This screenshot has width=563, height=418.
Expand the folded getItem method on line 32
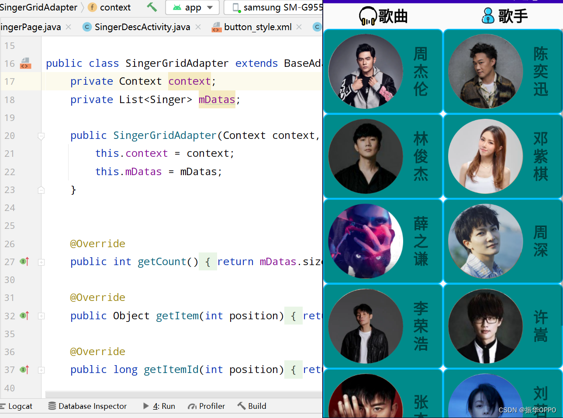(41, 316)
